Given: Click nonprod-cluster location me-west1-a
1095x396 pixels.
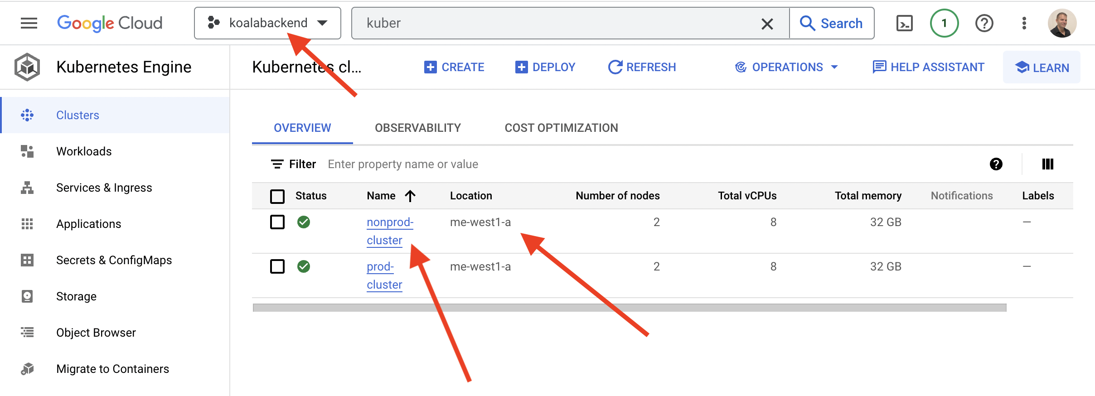Looking at the screenshot, I should pyautogui.click(x=480, y=222).
